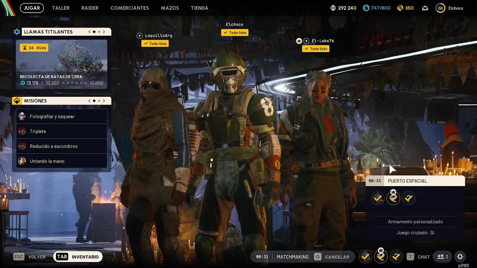Viewport: 477px width, 268px height.
Task: Go to next Misiones page arrow
Action: [104, 101]
